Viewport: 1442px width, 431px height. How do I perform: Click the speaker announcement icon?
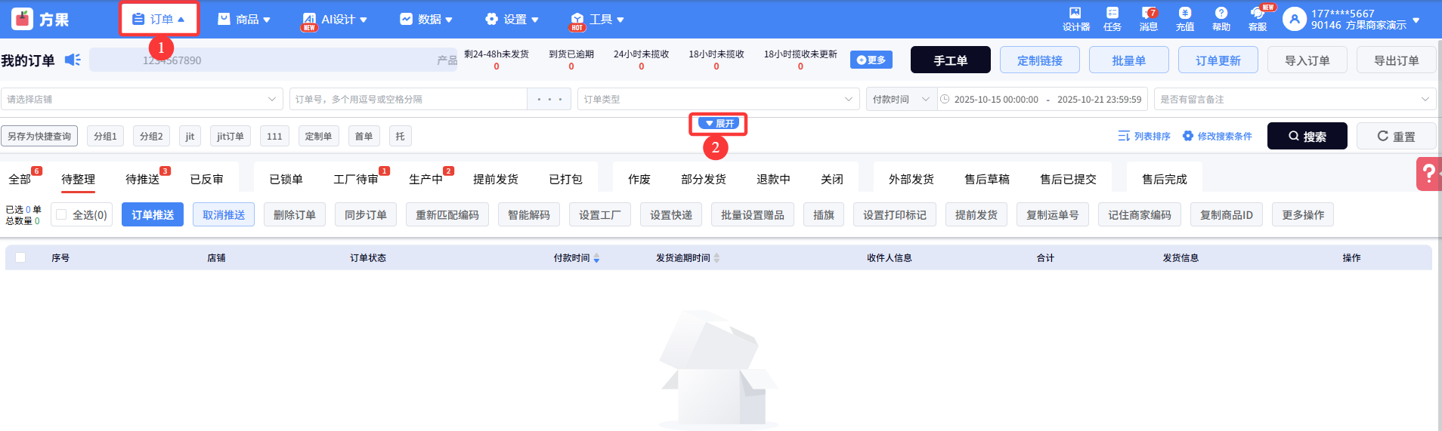(73, 60)
